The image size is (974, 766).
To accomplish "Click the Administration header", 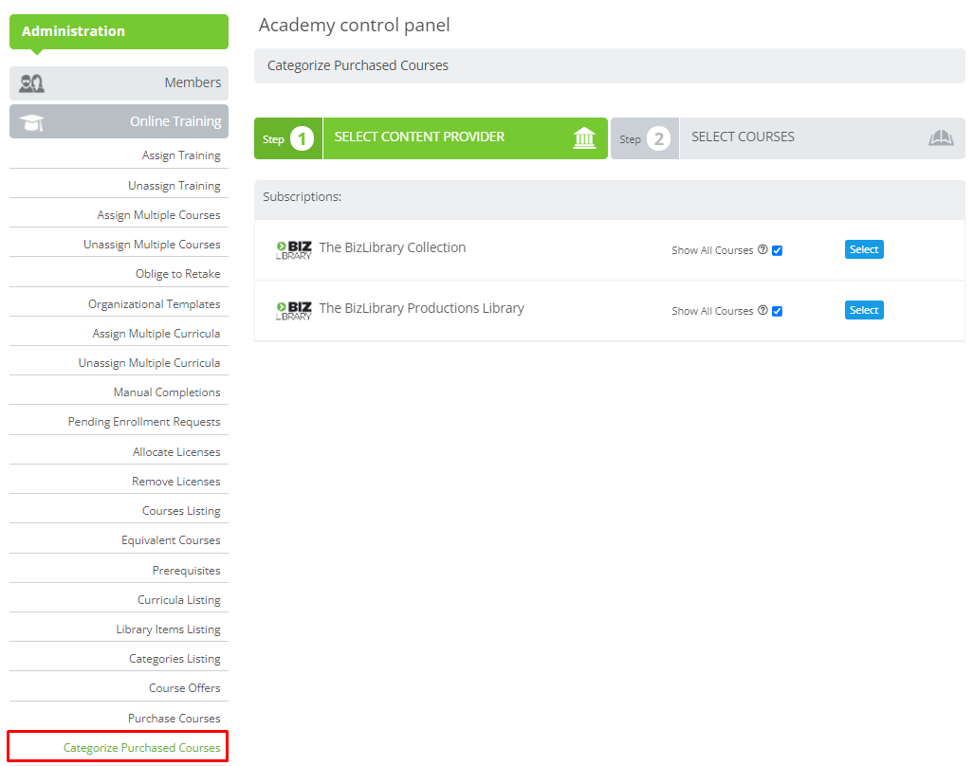I will click(119, 31).
